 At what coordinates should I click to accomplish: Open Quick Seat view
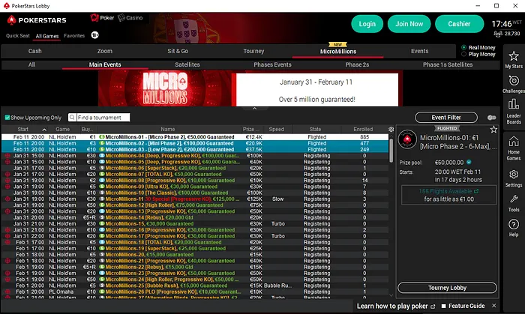[18, 36]
